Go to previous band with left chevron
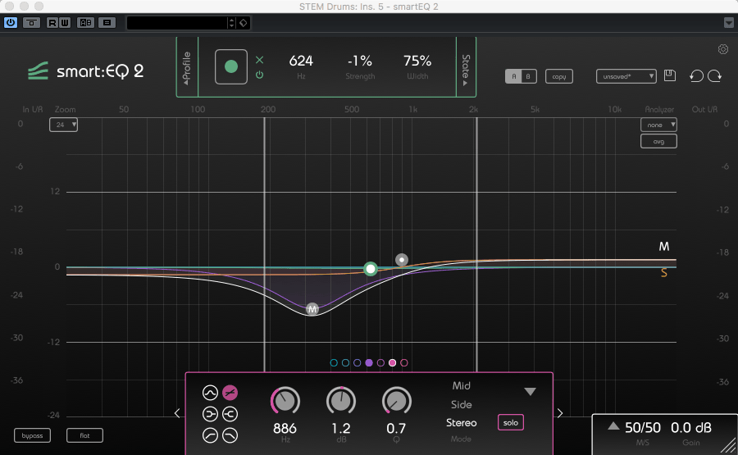Viewport: 738px width, 455px height. click(177, 413)
